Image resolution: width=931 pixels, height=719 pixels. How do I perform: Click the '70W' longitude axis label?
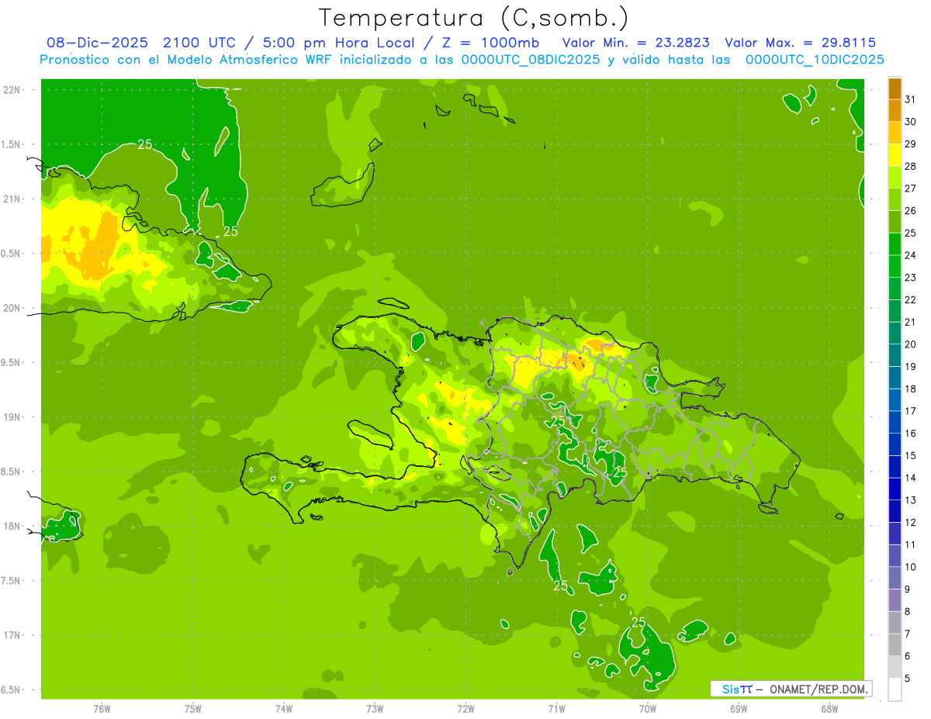pyautogui.click(x=648, y=708)
